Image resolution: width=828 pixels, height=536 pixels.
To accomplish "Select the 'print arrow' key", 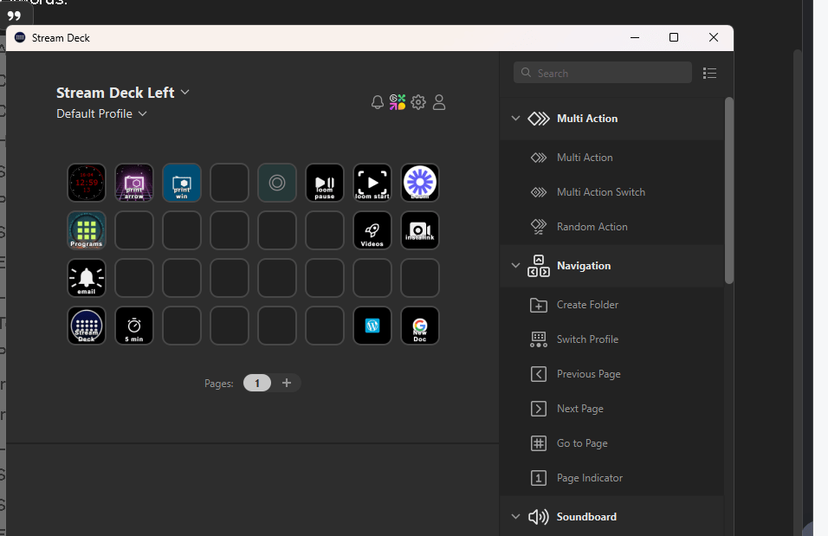I will pos(134,183).
